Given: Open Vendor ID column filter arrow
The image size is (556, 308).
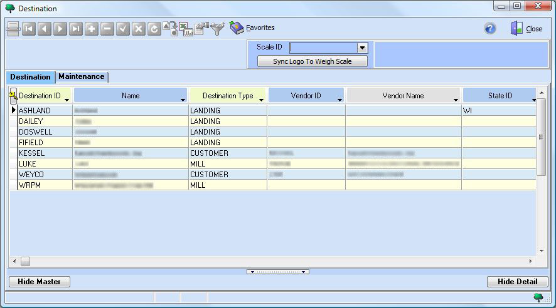Looking at the screenshot, I should pos(339,99).
